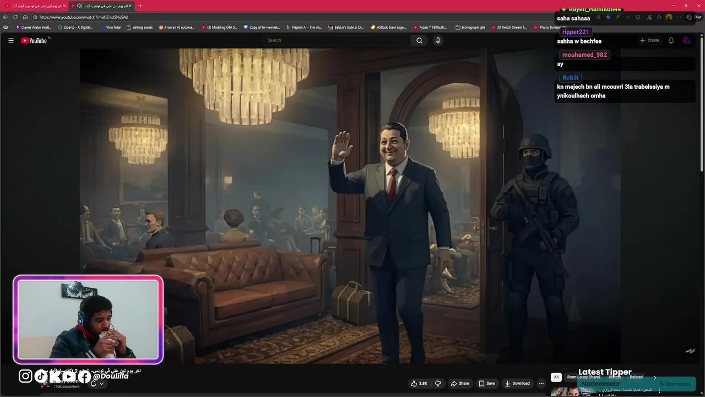Open a new browser tab

(140, 6)
